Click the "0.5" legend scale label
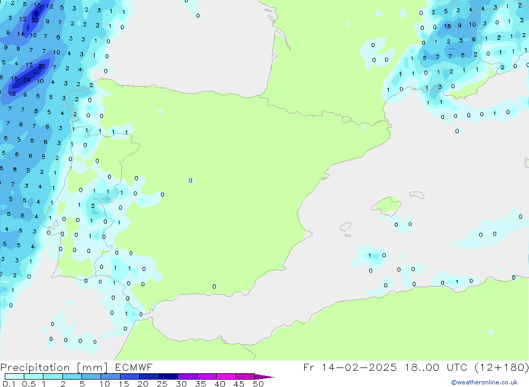 point(29,384)
